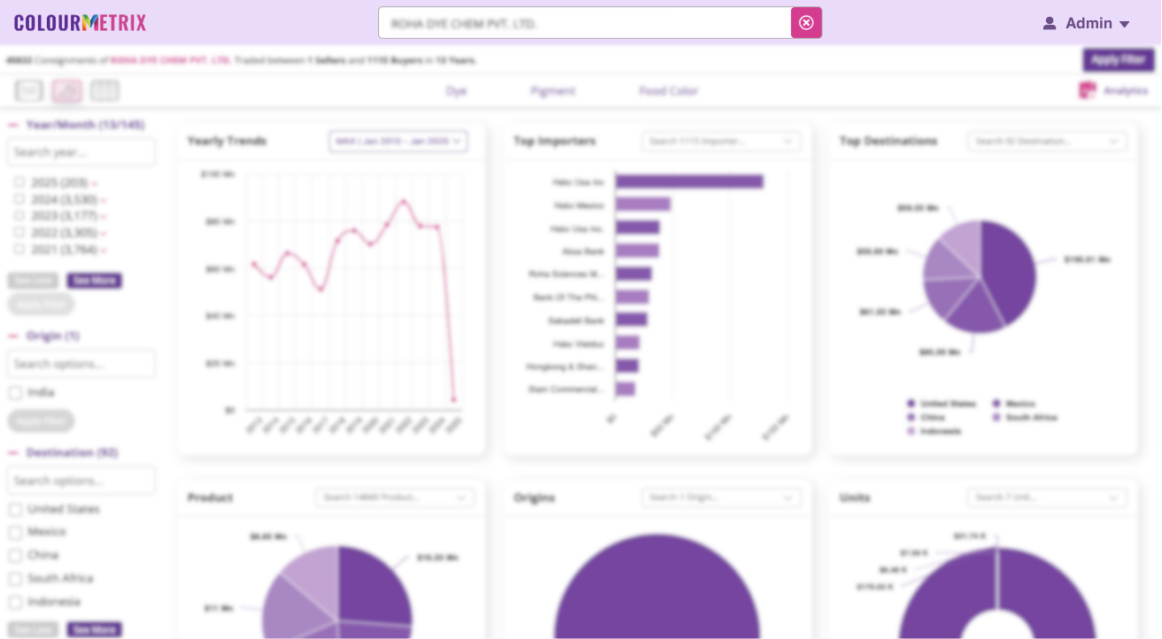
Task: Collapse the Origin filter section
Action: (13, 336)
